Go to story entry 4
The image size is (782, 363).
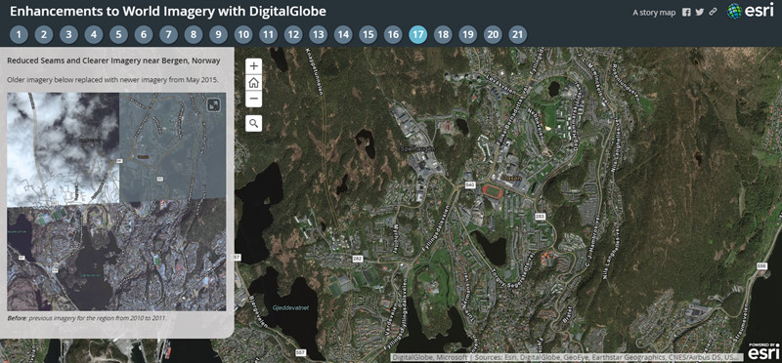point(94,35)
